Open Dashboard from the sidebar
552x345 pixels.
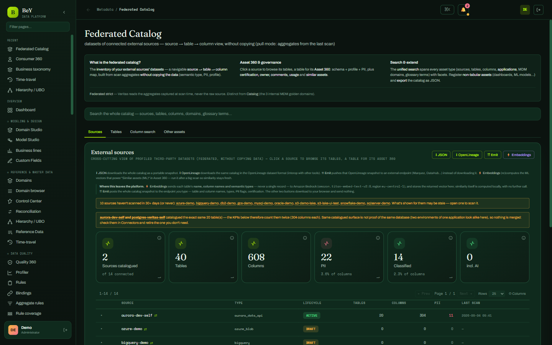(25, 110)
